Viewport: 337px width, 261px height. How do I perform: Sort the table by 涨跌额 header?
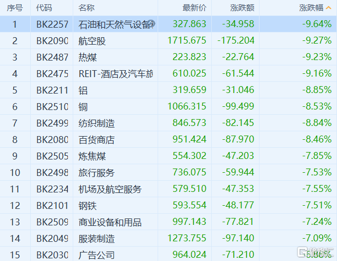[x=243, y=7]
